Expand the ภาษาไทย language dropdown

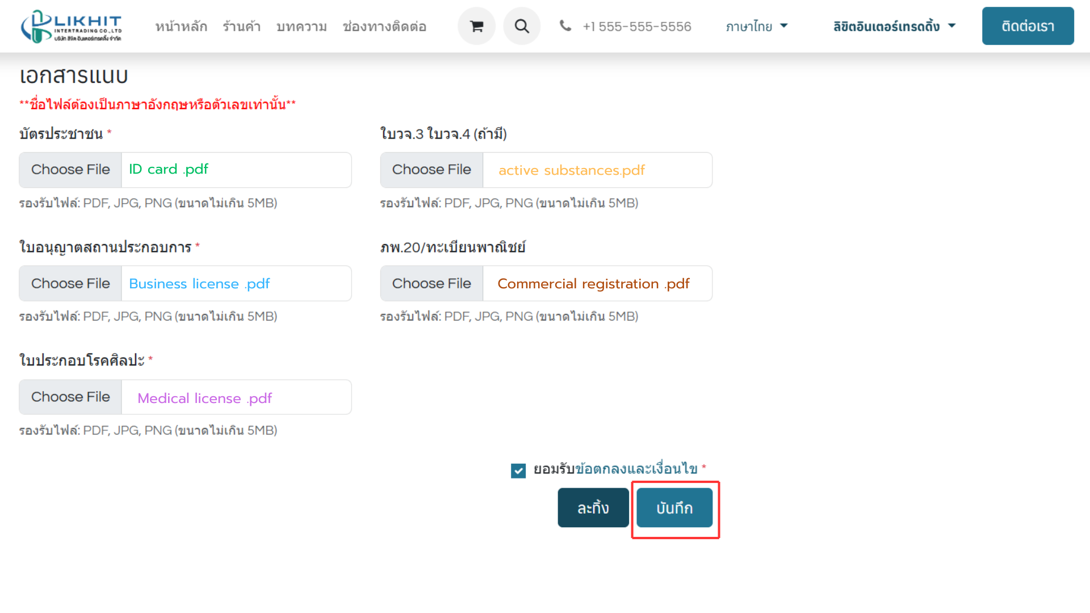(757, 26)
